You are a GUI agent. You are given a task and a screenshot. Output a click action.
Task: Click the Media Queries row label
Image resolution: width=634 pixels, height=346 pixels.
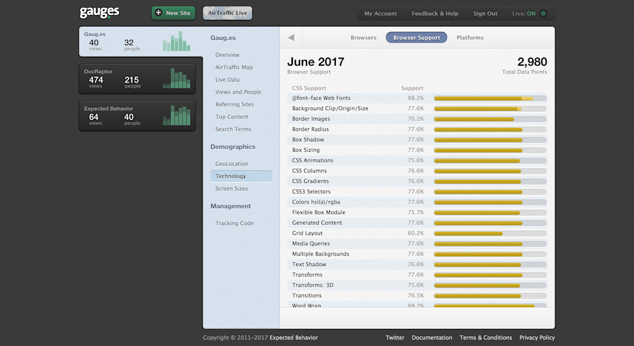(311, 243)
